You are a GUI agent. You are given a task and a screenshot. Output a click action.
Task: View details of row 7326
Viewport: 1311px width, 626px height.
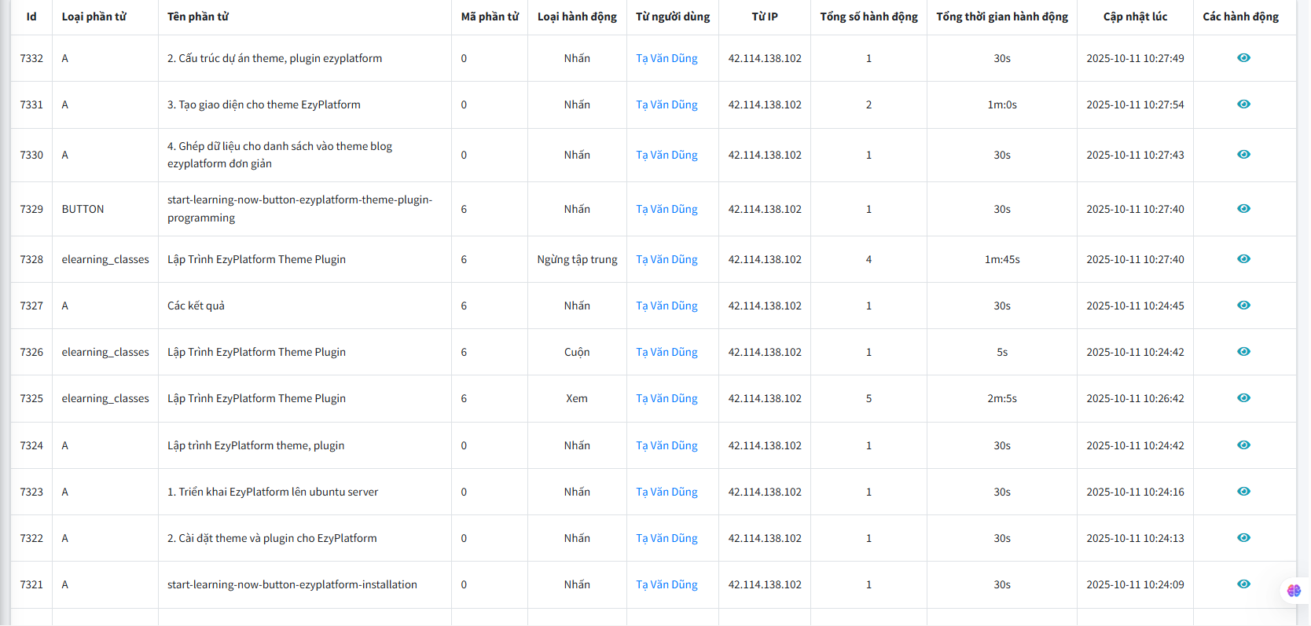(x=1243, y=352)
